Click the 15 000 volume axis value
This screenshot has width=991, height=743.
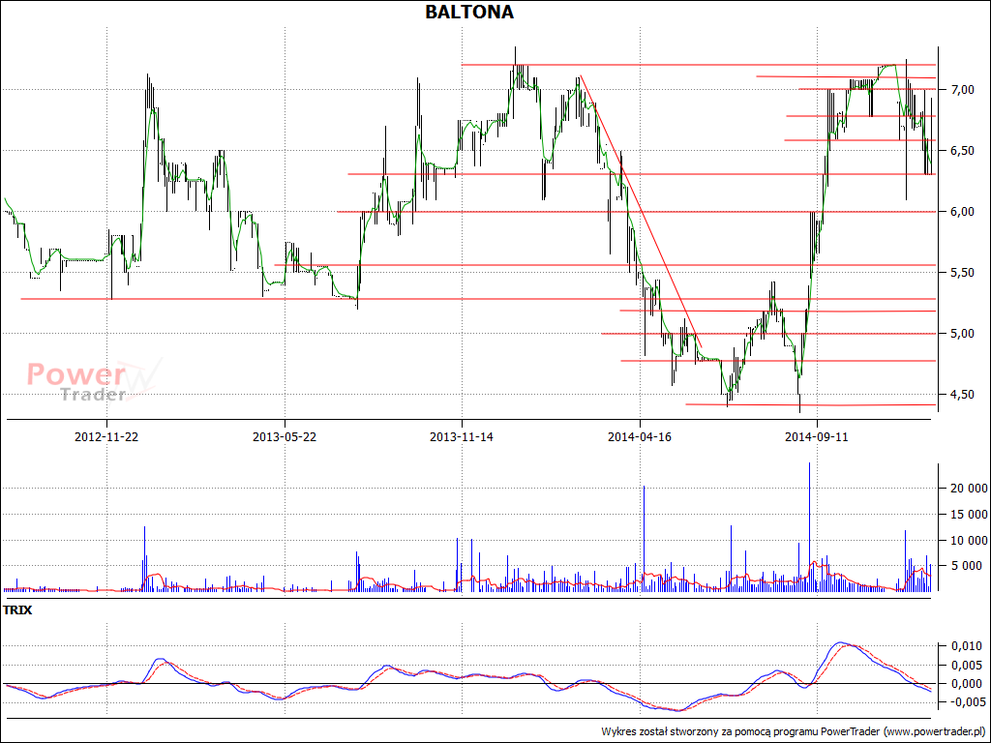click(968, 515)
